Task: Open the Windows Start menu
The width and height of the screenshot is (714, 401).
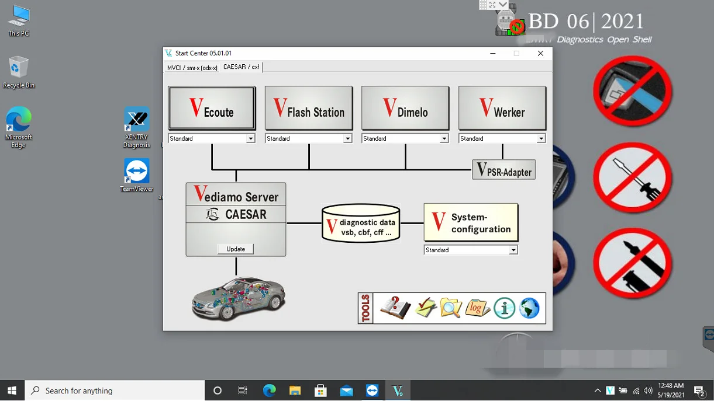Action: coord(12,390)
